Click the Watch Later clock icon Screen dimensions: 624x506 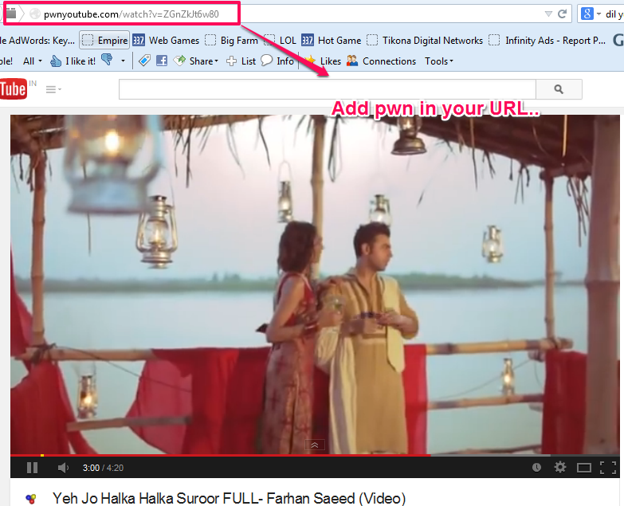(536, 468)
